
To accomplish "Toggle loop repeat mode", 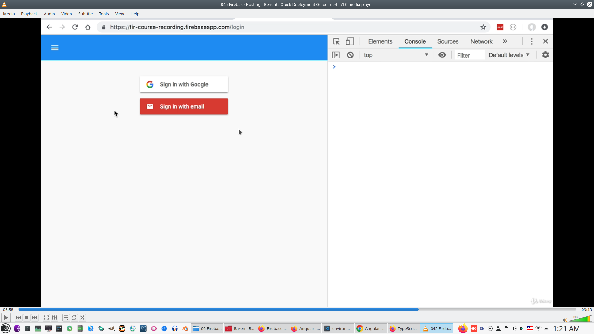I will (x=74, y=318).
